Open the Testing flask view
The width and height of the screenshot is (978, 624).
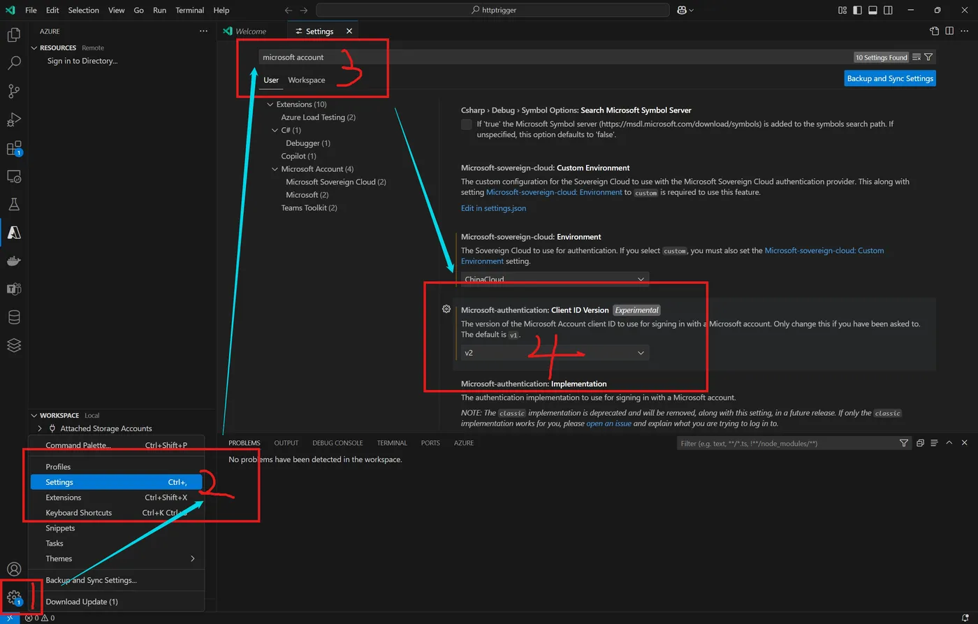[13, 204]
